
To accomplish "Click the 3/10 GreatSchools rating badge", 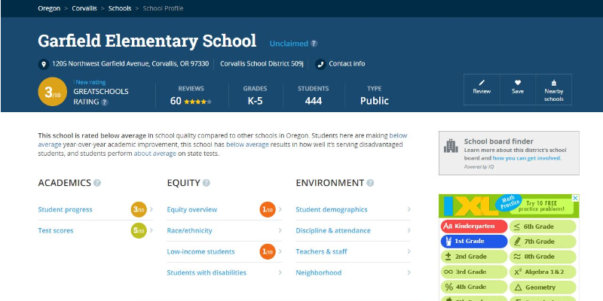I will [x=53, y=92].
